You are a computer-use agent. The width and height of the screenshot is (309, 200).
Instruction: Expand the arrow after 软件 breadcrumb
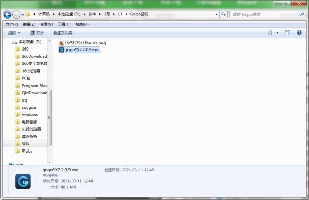pos(100,14)
